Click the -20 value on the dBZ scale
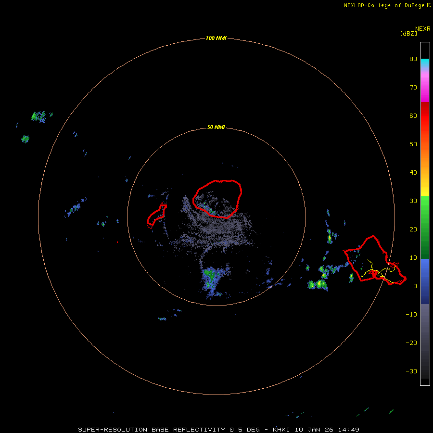Image resolution: width=433 pixels, height=433 pixels. pos(411,343)
